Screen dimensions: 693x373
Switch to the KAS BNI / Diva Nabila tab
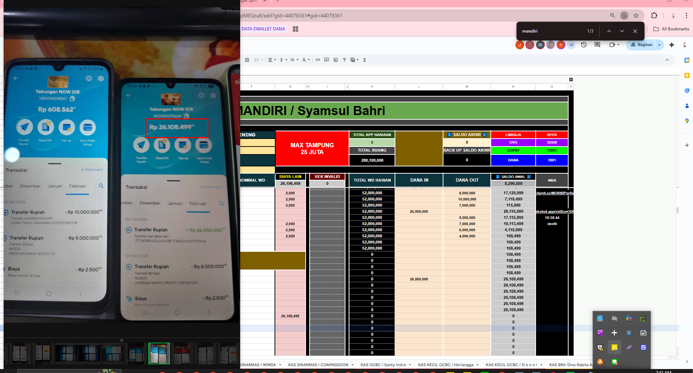pos(570,365)
